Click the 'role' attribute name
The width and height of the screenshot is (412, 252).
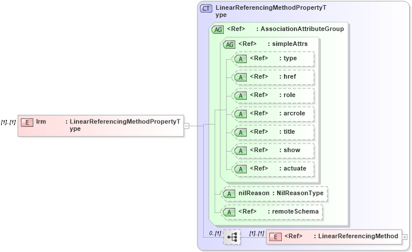coord(289,95)
